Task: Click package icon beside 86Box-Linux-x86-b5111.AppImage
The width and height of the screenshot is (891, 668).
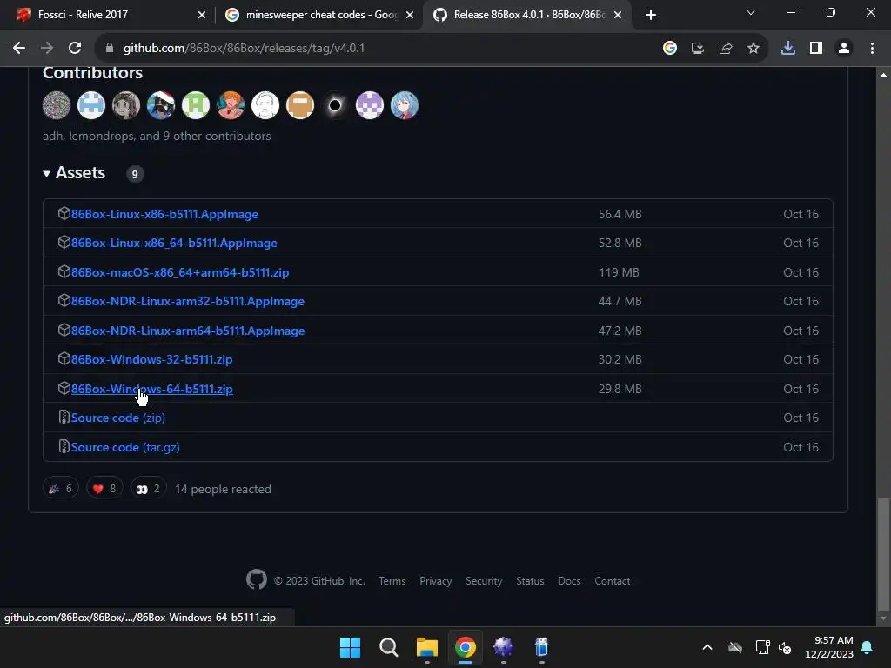Action: (64, 213)
